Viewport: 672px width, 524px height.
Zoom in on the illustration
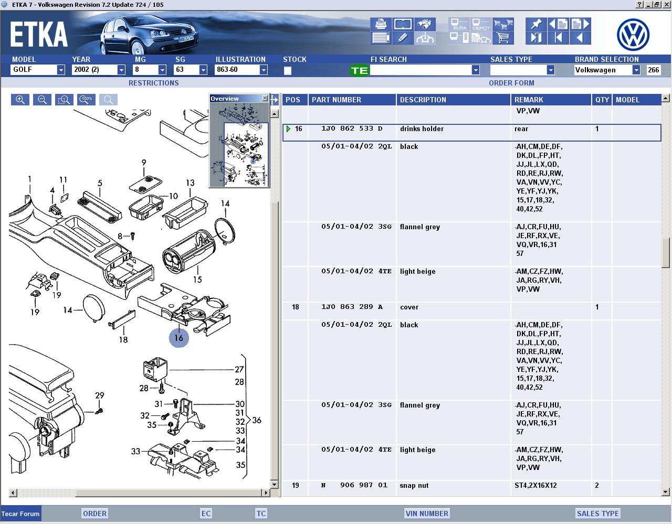[20, 100]
